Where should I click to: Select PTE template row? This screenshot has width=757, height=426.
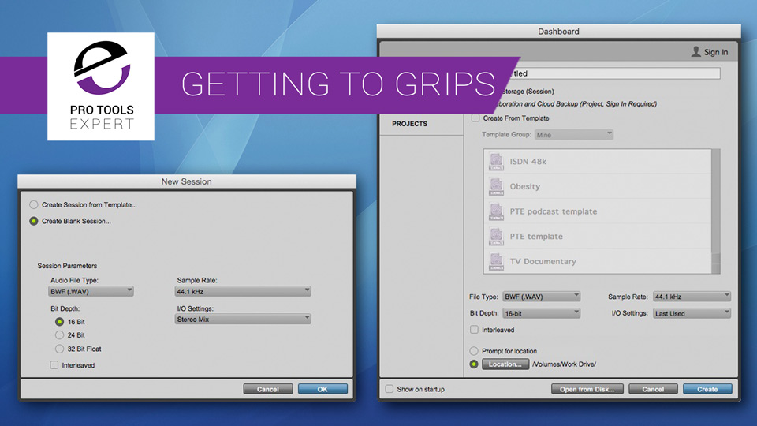(598, 237)
